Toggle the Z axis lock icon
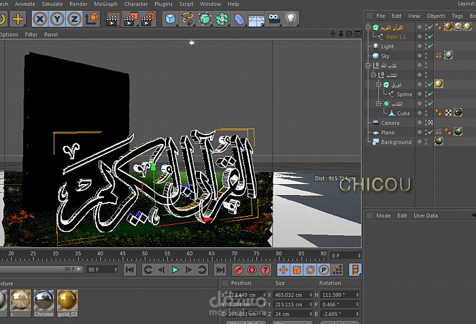The image size is (476, 324). pyautogui.click(x=74, y=19)
